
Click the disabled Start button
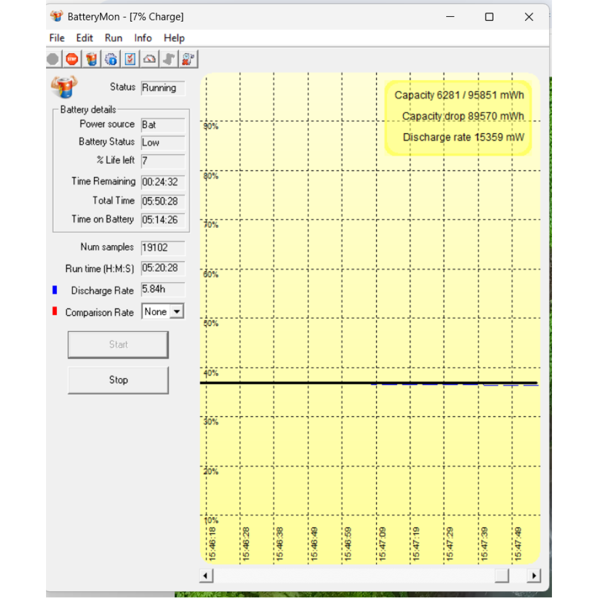[118, 345]
